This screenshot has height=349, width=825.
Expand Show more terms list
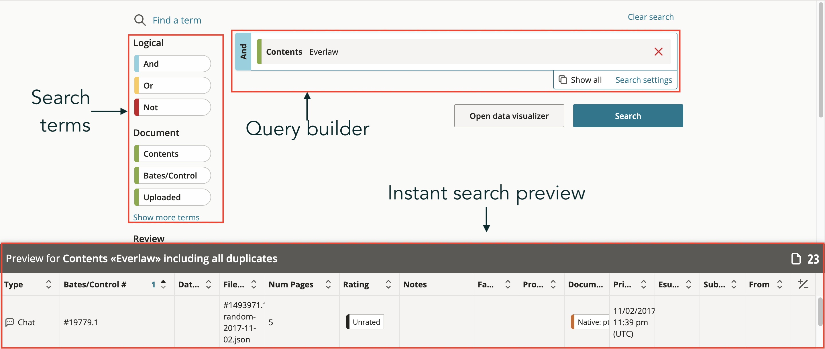166,217
